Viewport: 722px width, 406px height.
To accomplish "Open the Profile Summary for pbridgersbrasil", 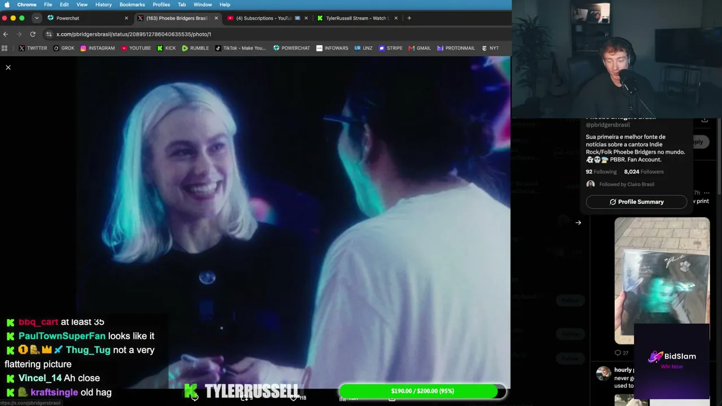I will [x=636, y=202].
